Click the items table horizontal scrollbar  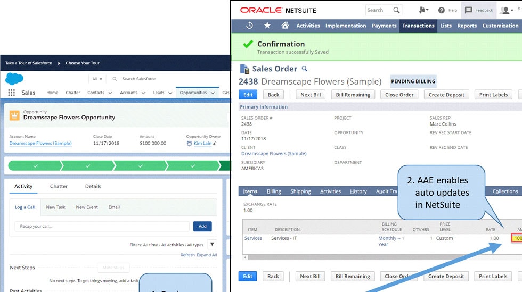pos(373,257)
